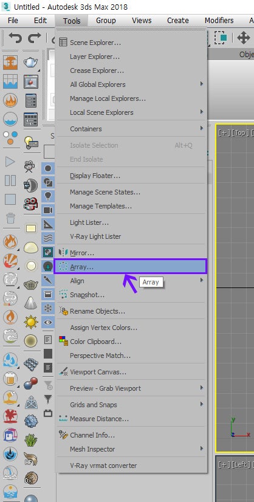The width and height of the screenshot is (254, 502).
Task: Click the Phoenix pause simulation icon
Action: 10,181
